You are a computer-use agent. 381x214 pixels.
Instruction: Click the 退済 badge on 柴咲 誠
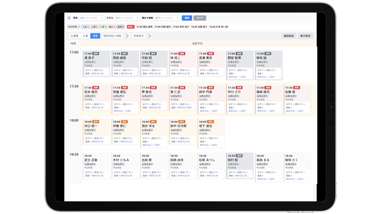click(x=268, y=53)
